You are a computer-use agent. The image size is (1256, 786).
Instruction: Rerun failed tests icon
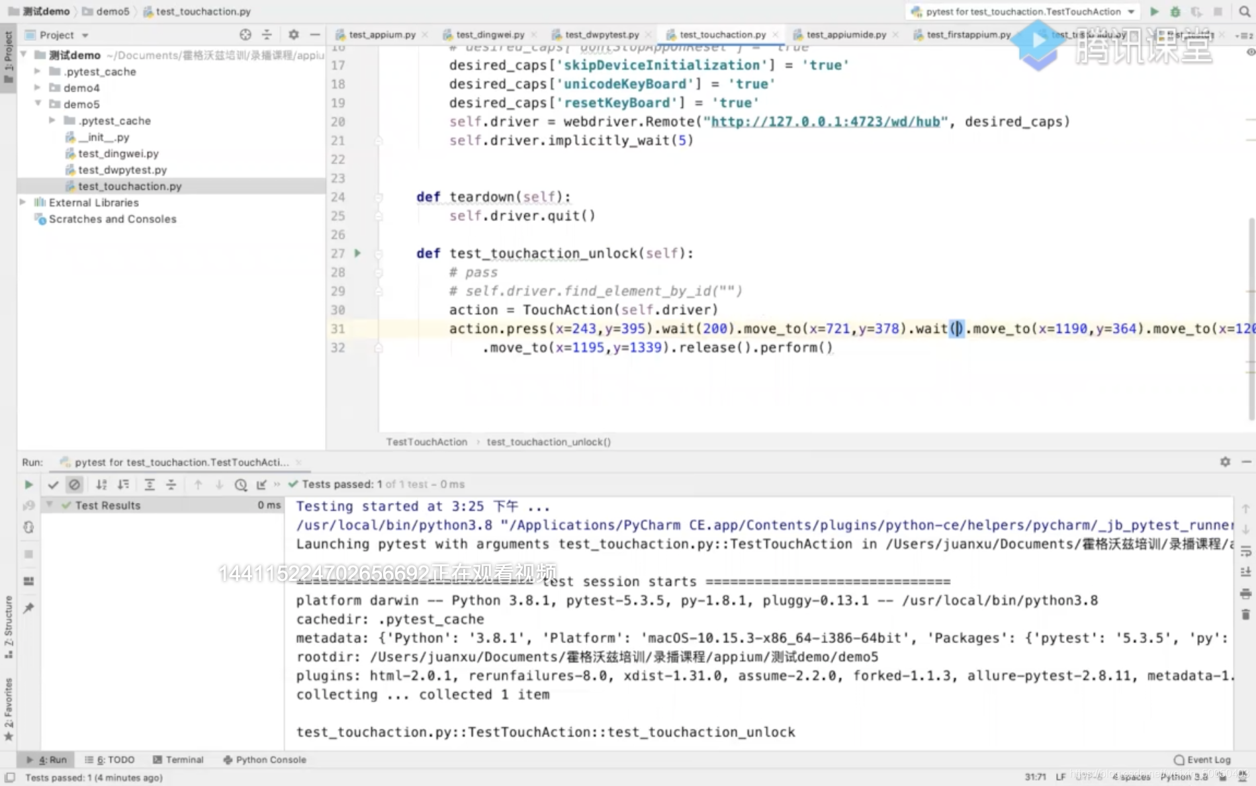click(x=28, y=505)
